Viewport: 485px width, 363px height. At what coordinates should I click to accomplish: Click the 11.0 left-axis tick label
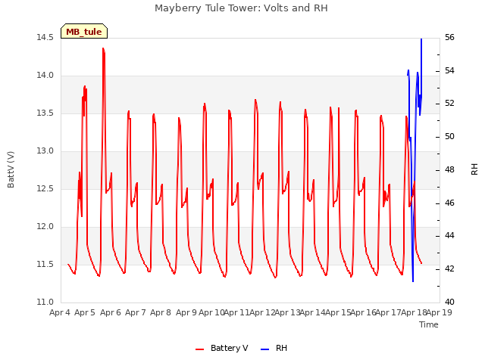coord(45,302)
